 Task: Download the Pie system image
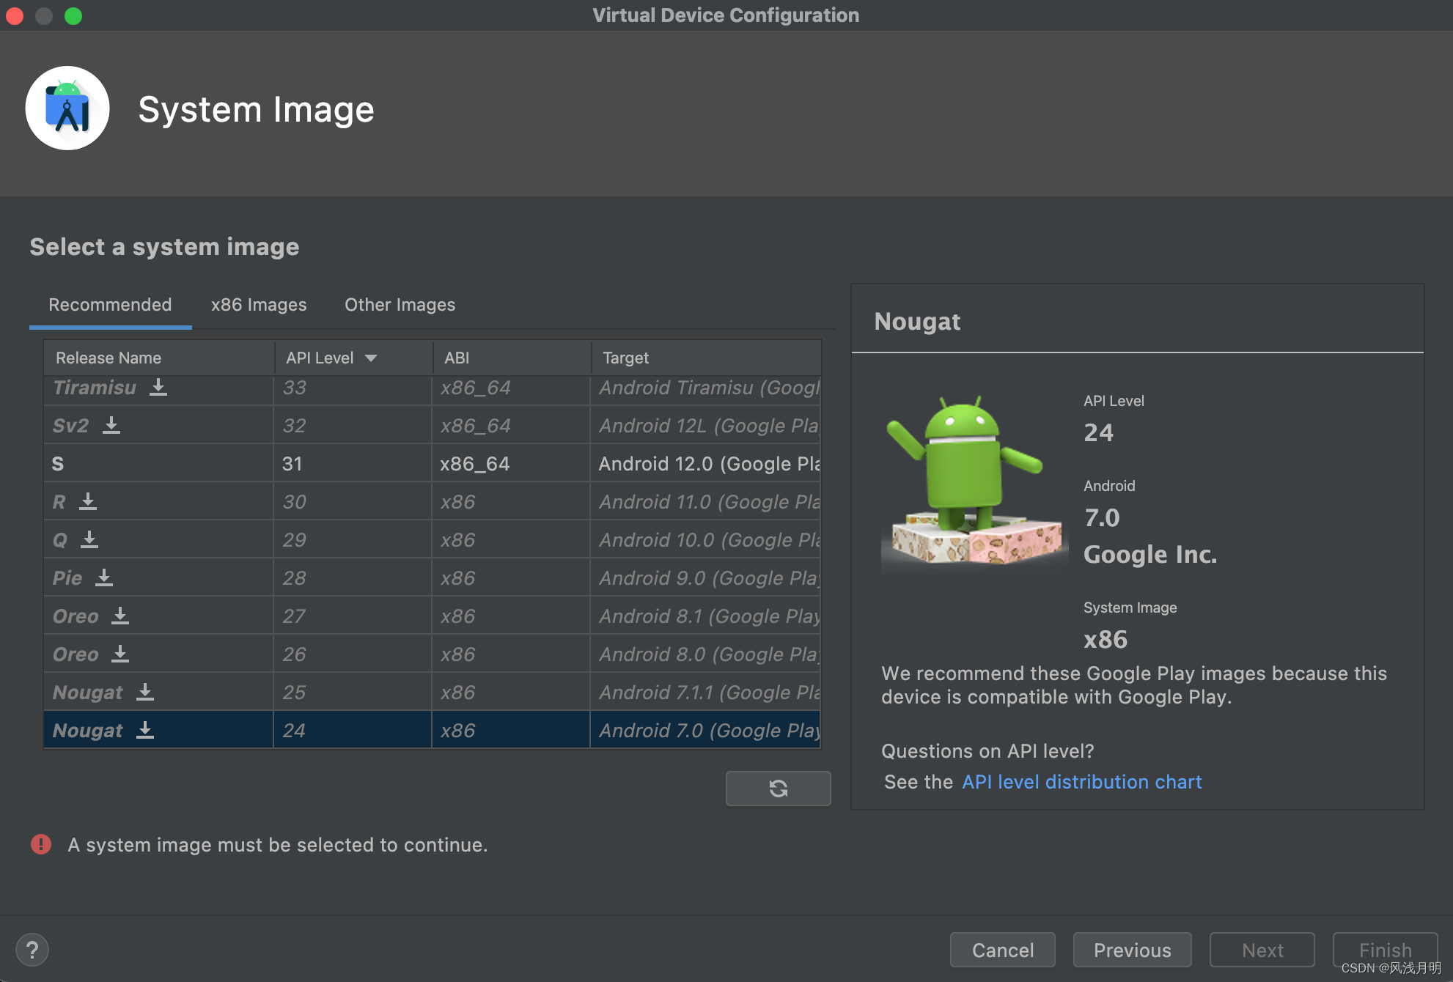tap(104, 577)
